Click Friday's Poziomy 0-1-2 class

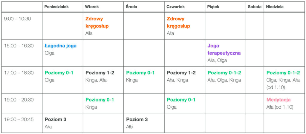(x=224, y=73)
